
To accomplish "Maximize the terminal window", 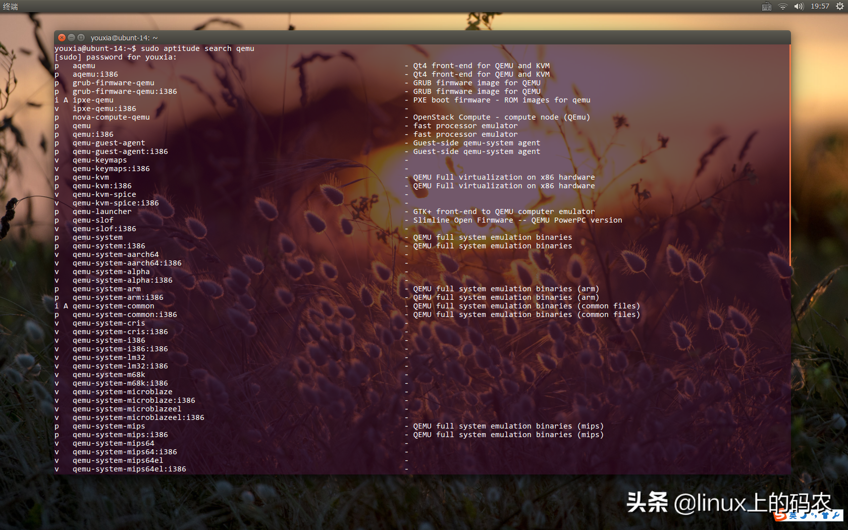I will [81, 38].
